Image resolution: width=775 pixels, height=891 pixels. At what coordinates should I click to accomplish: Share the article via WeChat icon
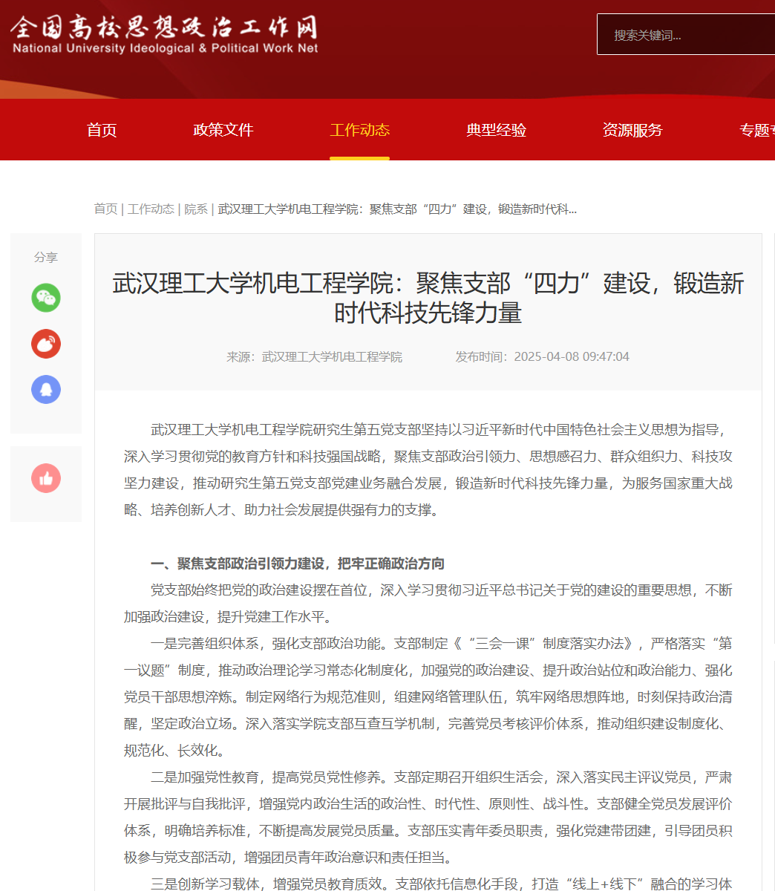click(x=46, y=298)
